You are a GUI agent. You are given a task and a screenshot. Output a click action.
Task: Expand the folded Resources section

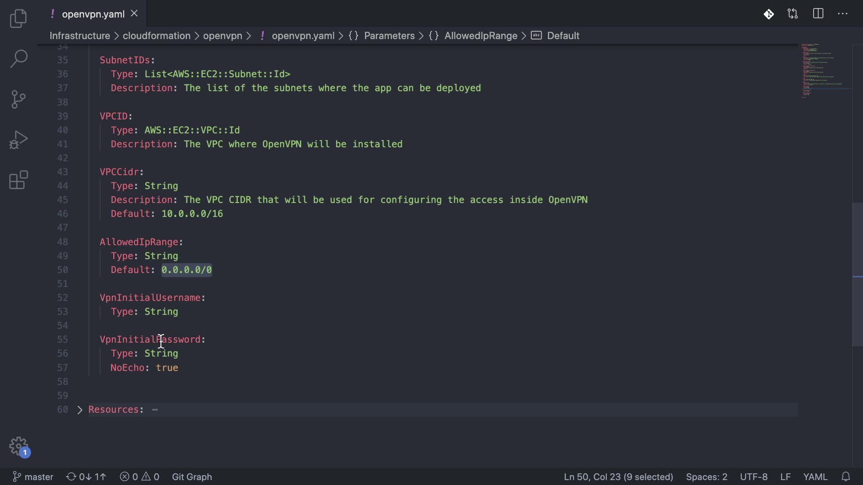pos(80,410)
